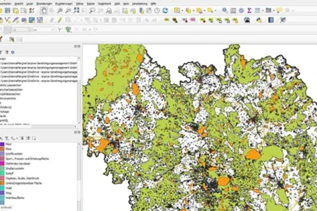Open the Processing Toolbox gear icon
The image size is (317, 211).
click(241, 11)
